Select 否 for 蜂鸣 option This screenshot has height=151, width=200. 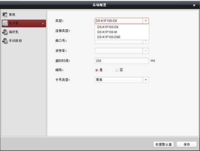pos(117,70)
